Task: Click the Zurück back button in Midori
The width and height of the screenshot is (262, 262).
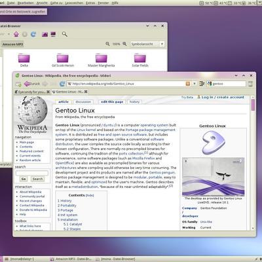Action: pos(32,84)
